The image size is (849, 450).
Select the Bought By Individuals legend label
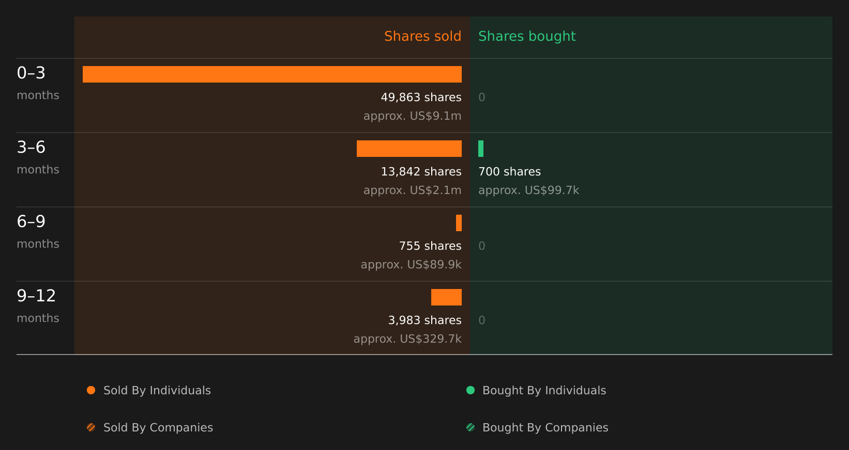(544, 391)
